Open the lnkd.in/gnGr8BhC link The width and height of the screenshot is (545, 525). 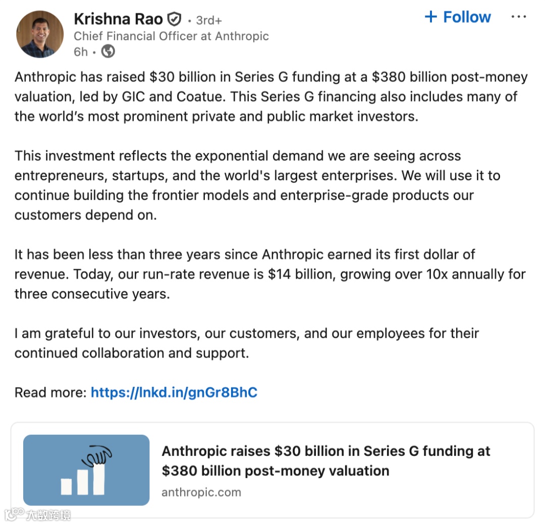174,392
